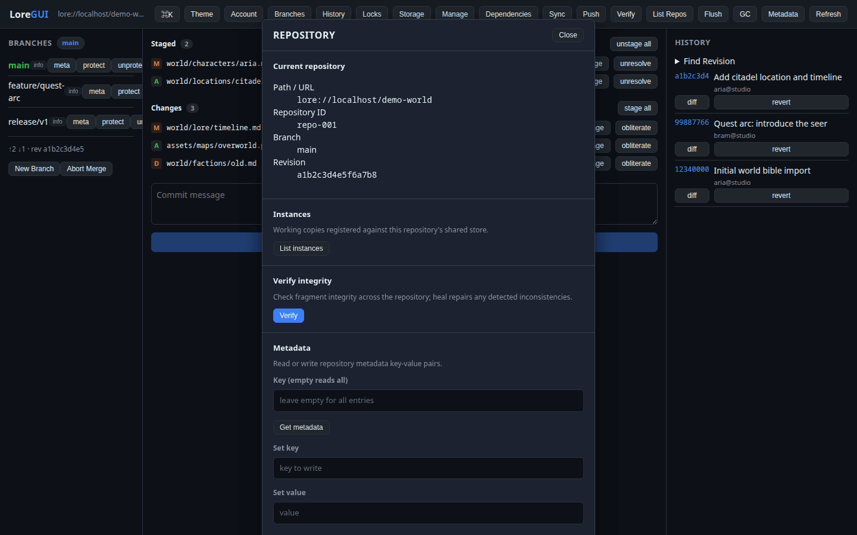This screenshot has width=857, height=535.
Task: Click the Flush toolbar button
Action: pyautogui.click(x=713, y=14)
